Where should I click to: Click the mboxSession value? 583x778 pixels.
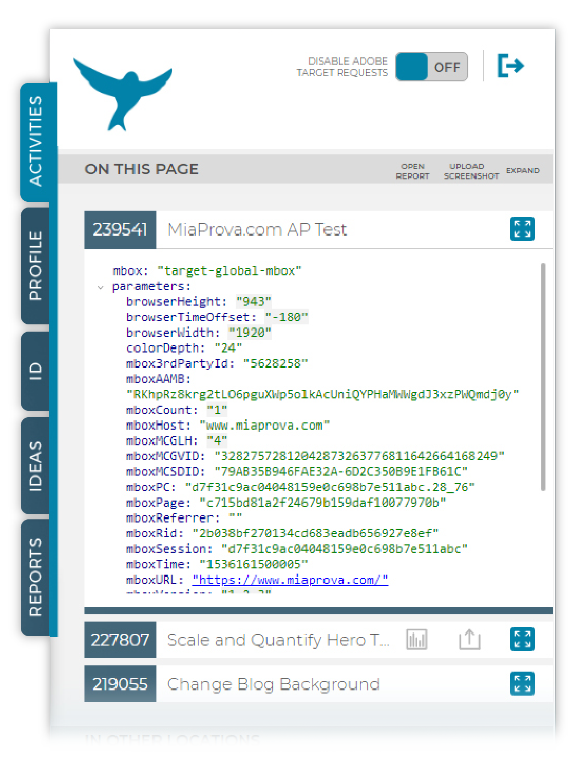pyautogui.click(x=345, y=549)
